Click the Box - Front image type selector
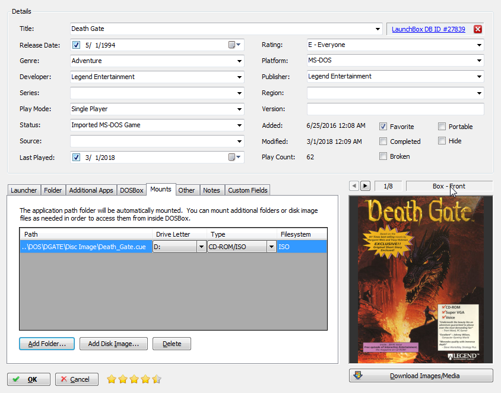This screenshot has width=501, height=393. pos(449,186)
